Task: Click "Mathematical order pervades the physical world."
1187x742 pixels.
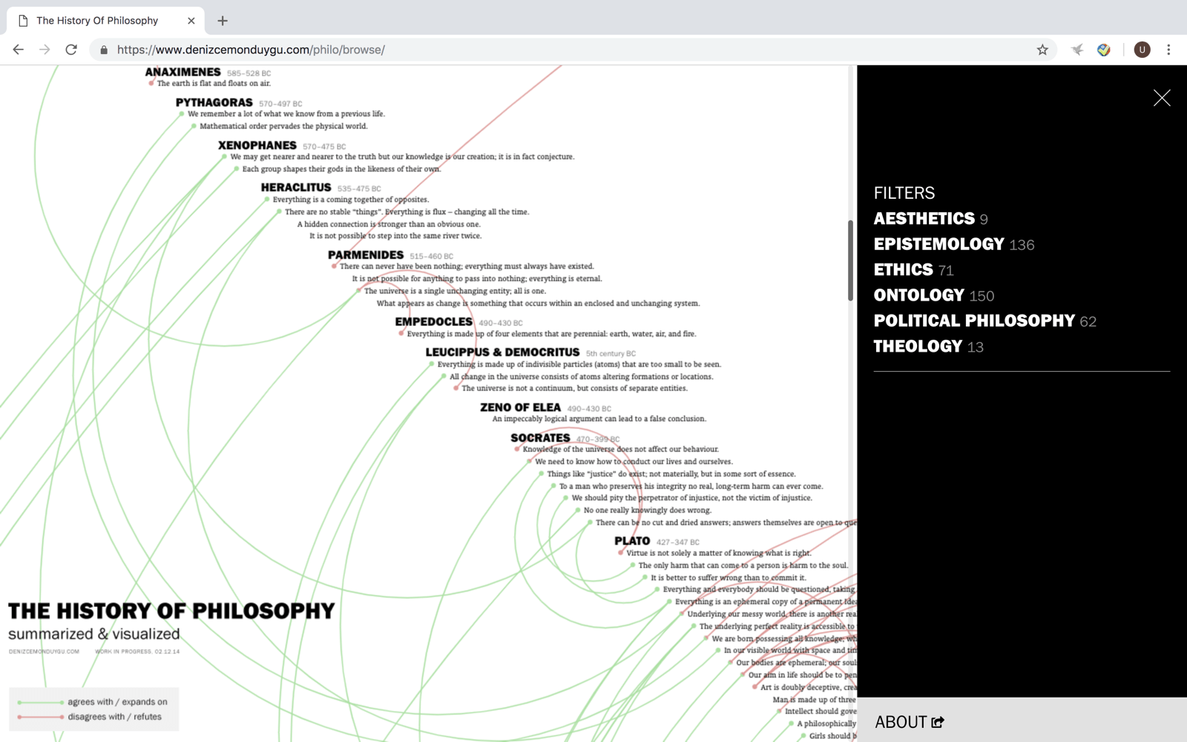Action: click(283, 126)
